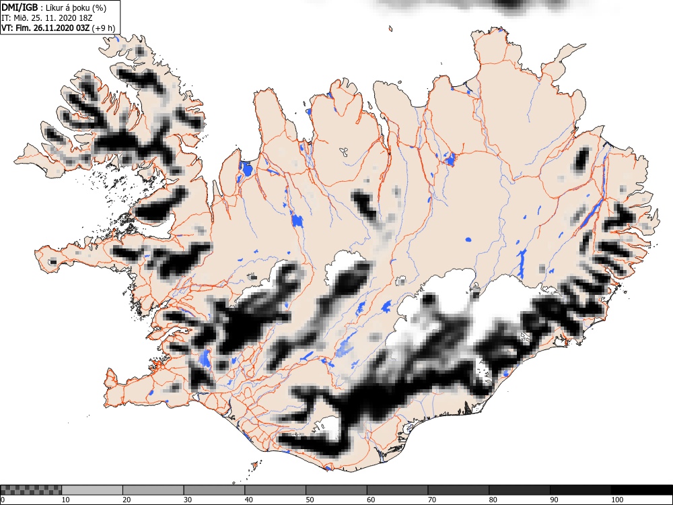The image size is (673, 505).
Task: Choose the scale swatch between 40 and 50
Action: pyautogui.click(x=275, y=490)
